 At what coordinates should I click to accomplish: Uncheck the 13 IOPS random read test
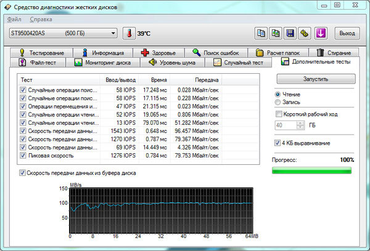[x=23, y=122]
